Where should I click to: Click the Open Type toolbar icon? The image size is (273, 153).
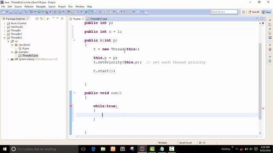[x=68, y=12]
